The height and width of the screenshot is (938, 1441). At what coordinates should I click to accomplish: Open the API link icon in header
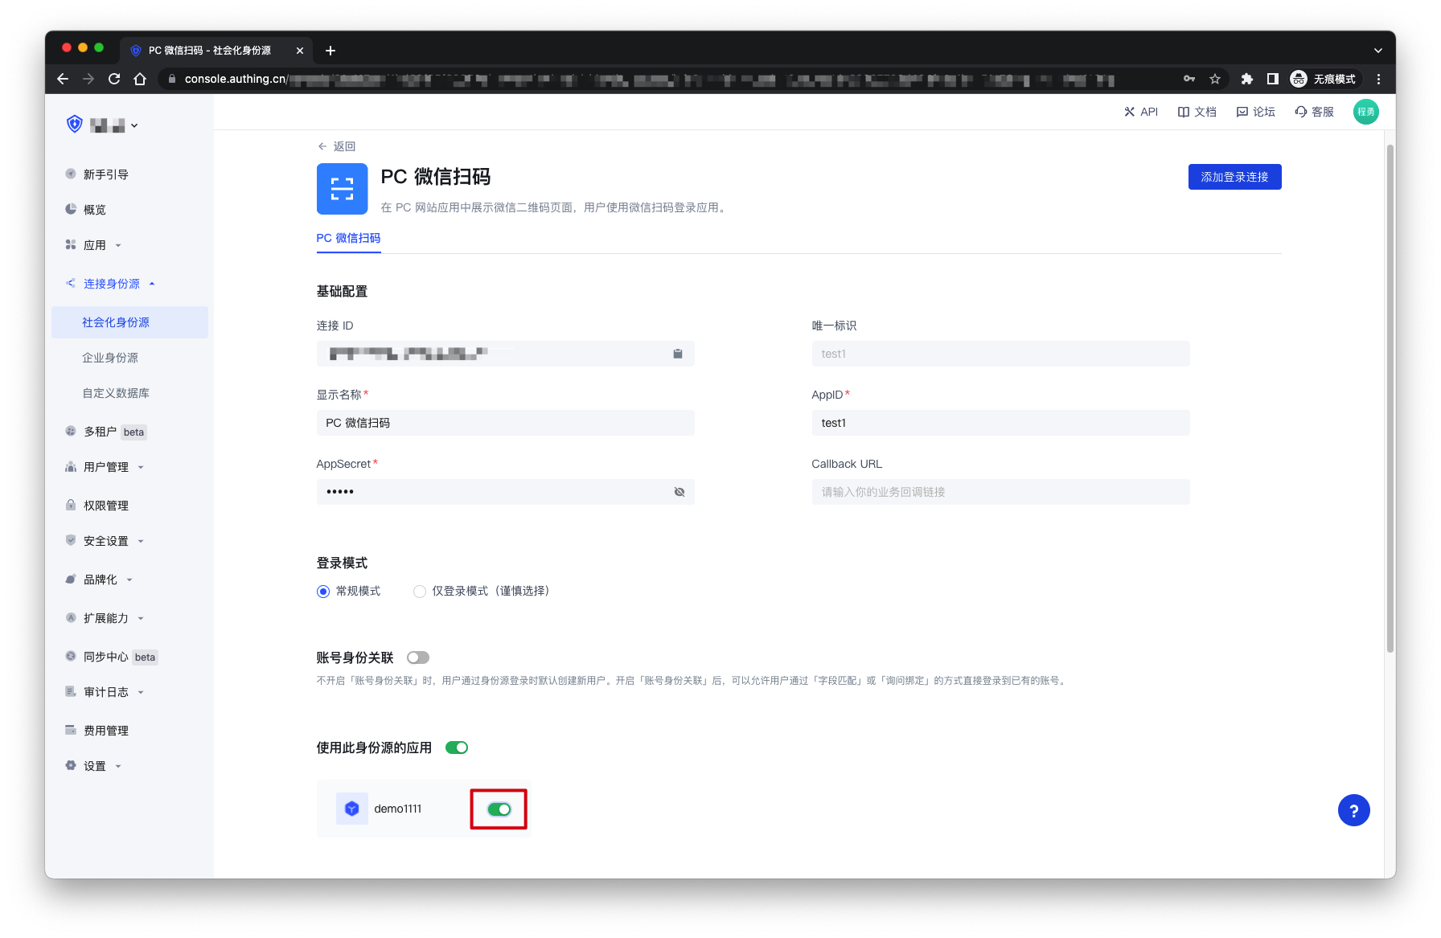pyautogui.click(x=1130, y=112)
